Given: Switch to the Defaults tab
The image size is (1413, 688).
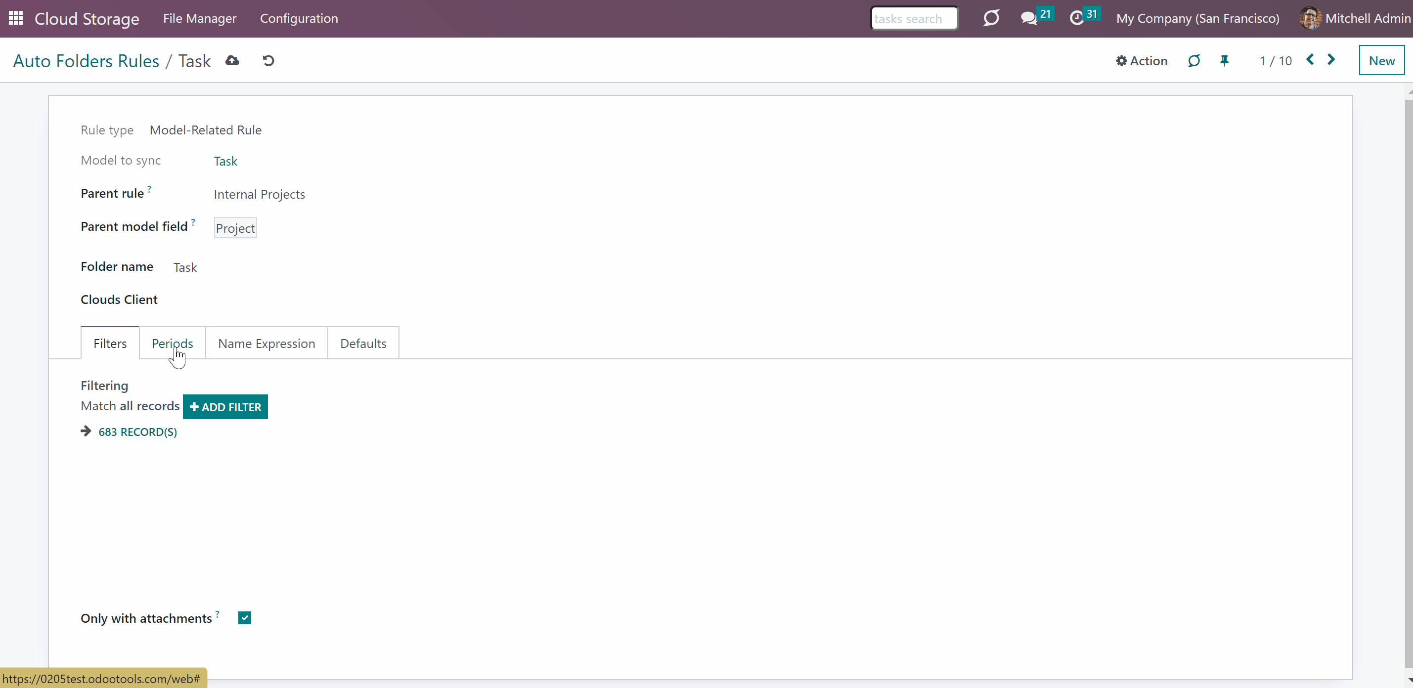Looking at the screenshot, I should tap(363, 343).
